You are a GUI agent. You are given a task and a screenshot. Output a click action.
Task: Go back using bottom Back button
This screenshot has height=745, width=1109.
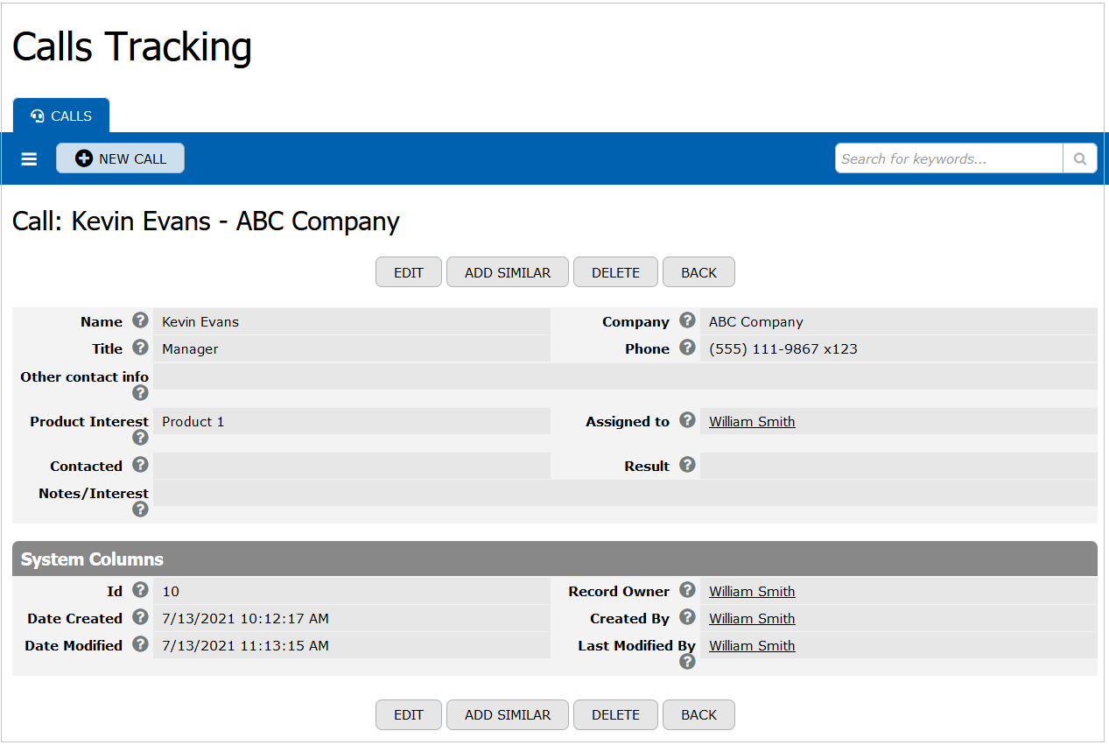[698, 714]
